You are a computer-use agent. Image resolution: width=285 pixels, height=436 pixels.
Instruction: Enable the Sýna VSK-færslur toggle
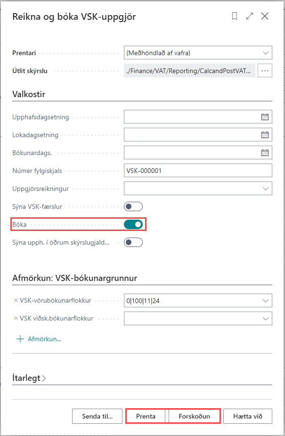tap(133, 206)
